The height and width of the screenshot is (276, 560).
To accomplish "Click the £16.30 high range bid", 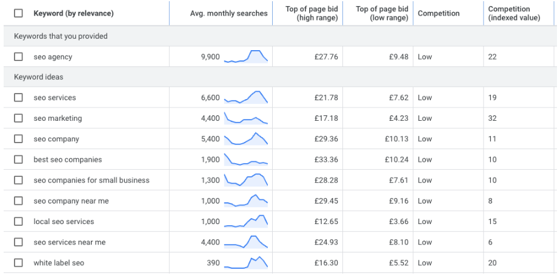I will 326,263.
